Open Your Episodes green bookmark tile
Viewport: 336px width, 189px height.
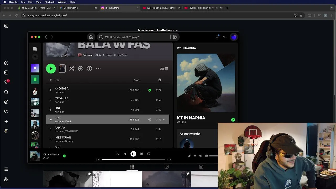click(x=35, y=80)
